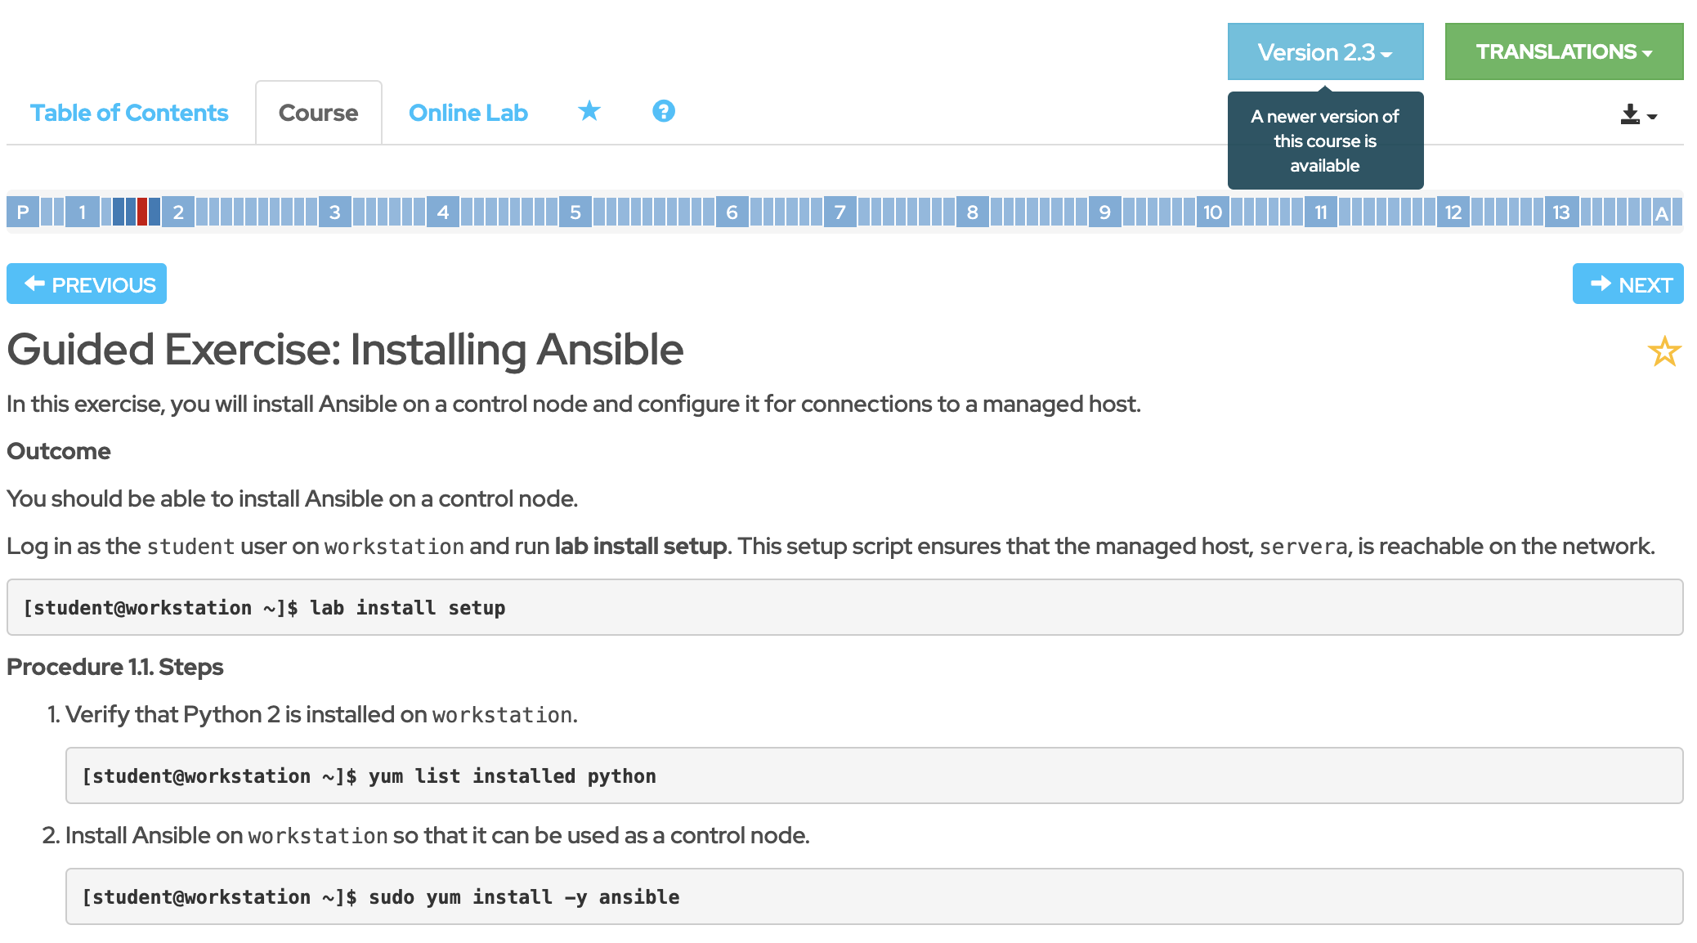This screenshot has width=1697, height=943.
Task: Jump to chapter 7 in the progress bar
Action: coord(840,212)
